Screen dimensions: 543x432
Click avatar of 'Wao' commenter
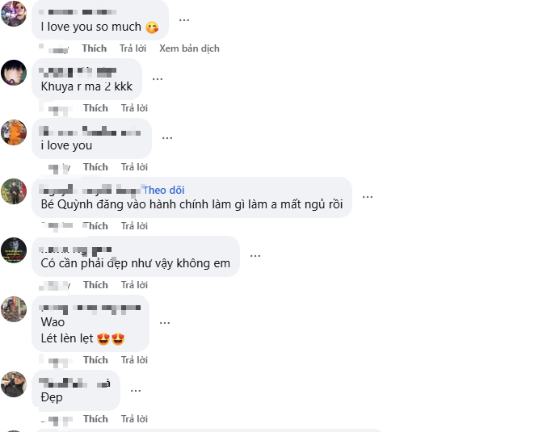(x=14, y=309)
